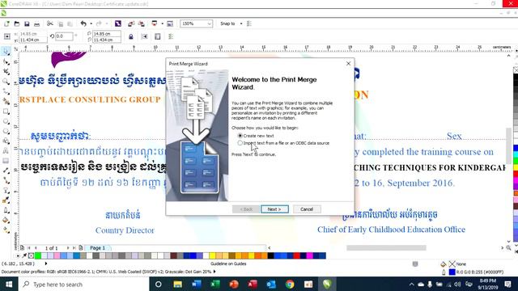Click the Export icon in toolbar

pyautogui.click(x=142, y=23)
